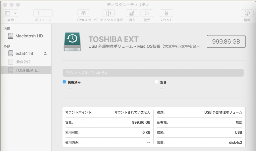Click the 空き legend label
This screenshot has width=256, height=151.
(x=163, y=82)
